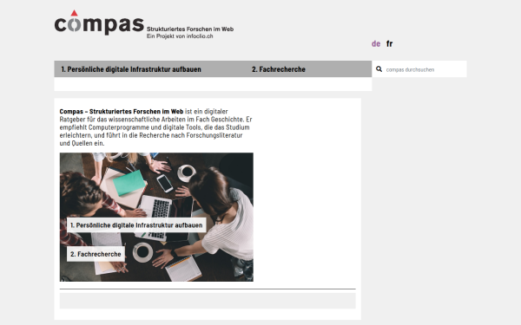Click the compas logo
The width and height of the screenshot is (521, 325).
pyautogui.click(x=99, y=23)
